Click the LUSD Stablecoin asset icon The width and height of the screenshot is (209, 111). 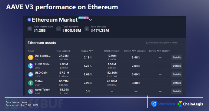31,66
